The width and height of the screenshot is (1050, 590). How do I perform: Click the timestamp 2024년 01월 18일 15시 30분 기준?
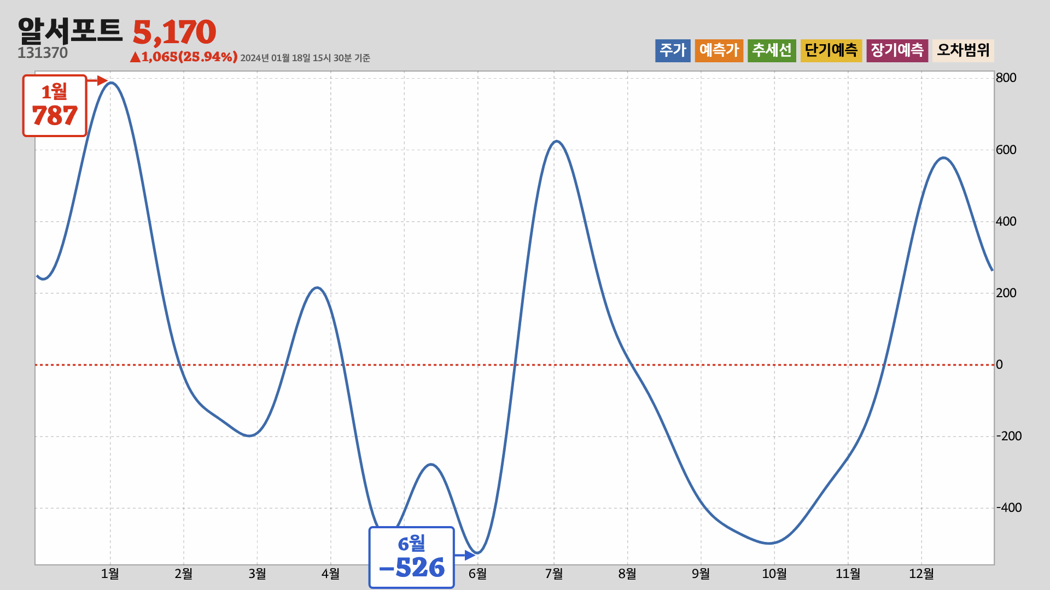305,58
